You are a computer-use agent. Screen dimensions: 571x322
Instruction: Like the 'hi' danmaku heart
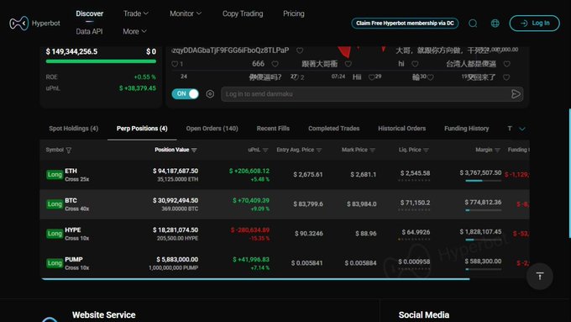(x=415, y=64)
